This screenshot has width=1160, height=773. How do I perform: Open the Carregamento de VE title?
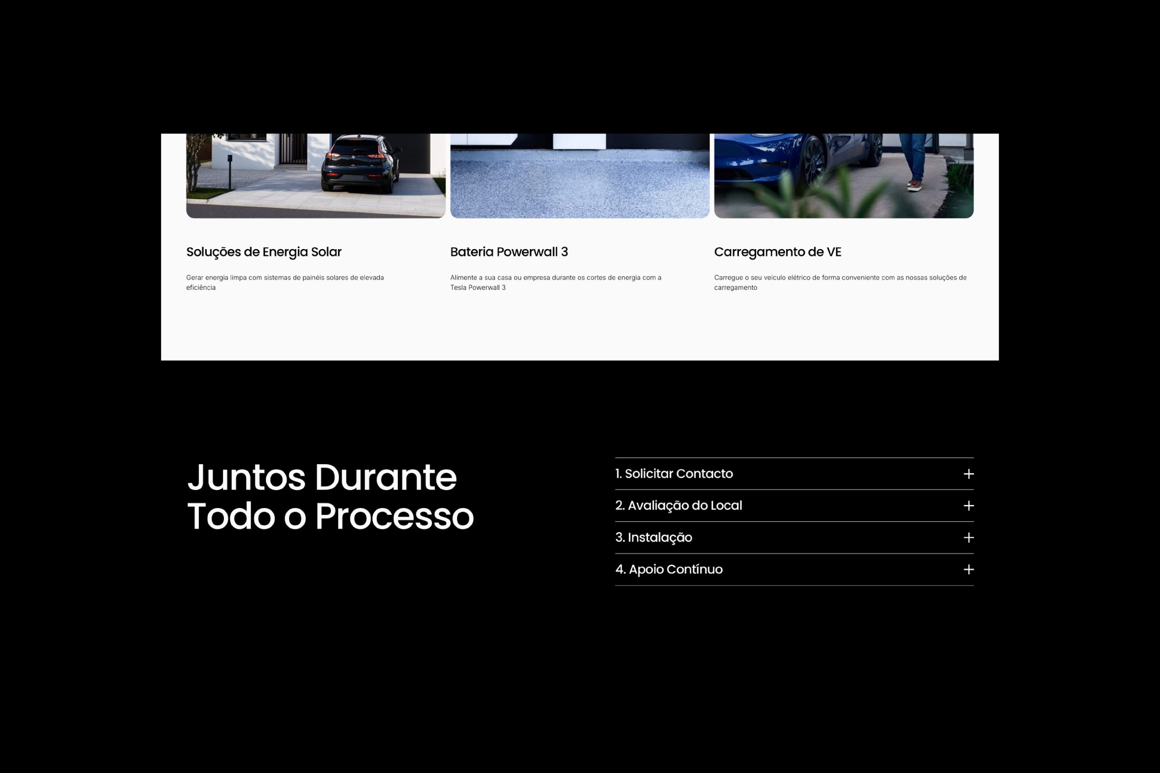pos(777,252)
